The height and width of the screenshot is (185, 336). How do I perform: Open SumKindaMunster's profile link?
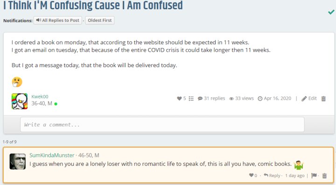pos(52,155)
